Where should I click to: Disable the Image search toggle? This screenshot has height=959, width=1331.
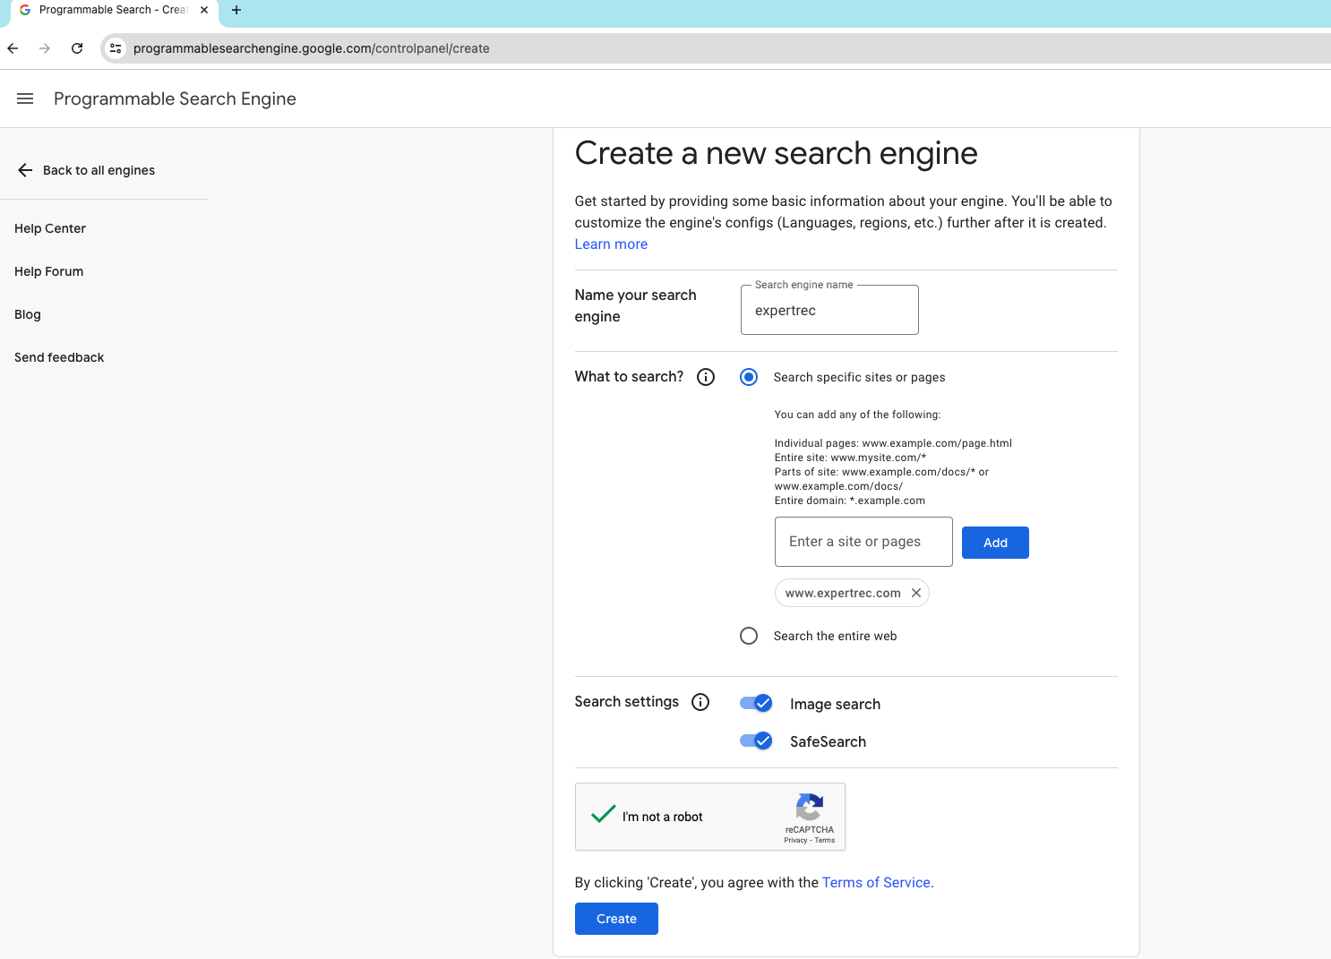point(755,703)
